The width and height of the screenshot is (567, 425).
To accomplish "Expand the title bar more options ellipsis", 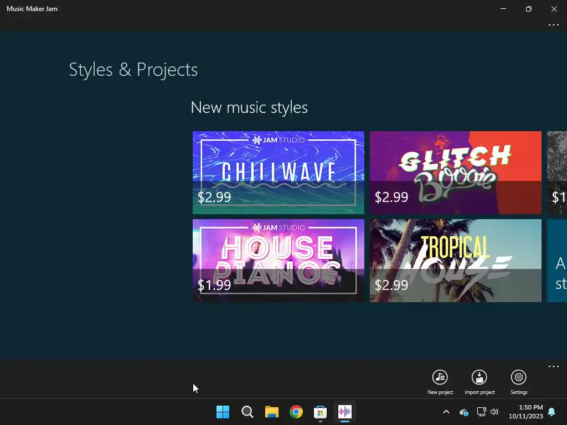I will [x=554, y=25].
